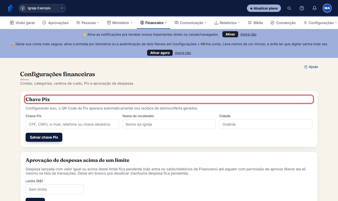
Task: Focus the Cidade input field
Action: (x=266, y=124)
